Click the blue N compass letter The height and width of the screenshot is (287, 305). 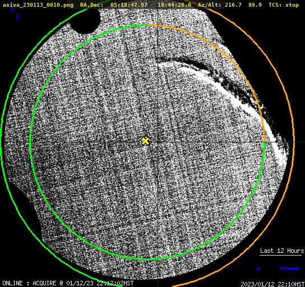pyautogui.click(x=13, y=10)
